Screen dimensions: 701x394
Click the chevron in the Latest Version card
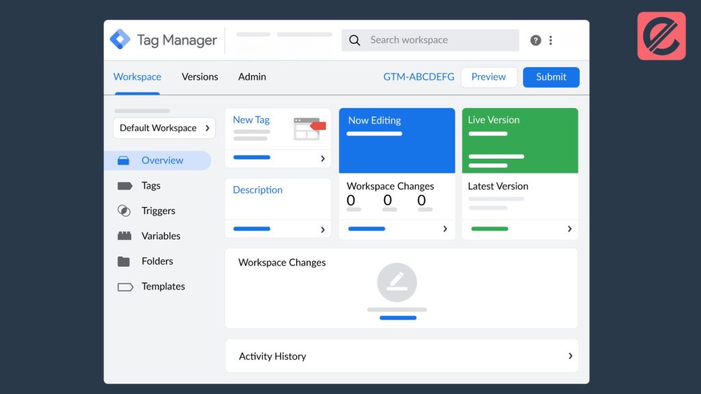point(570,228)
